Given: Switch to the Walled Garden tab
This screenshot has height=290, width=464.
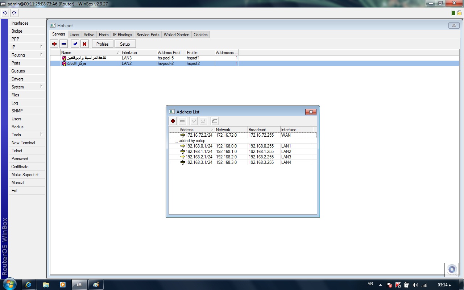Looking at the screenshot, I should click(x=176, y=35).
